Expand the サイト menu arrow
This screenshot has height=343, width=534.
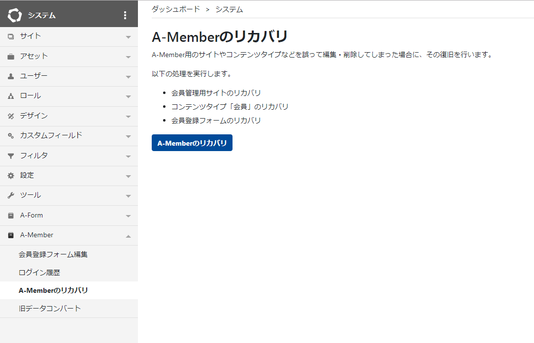click(x=128, y=37)
